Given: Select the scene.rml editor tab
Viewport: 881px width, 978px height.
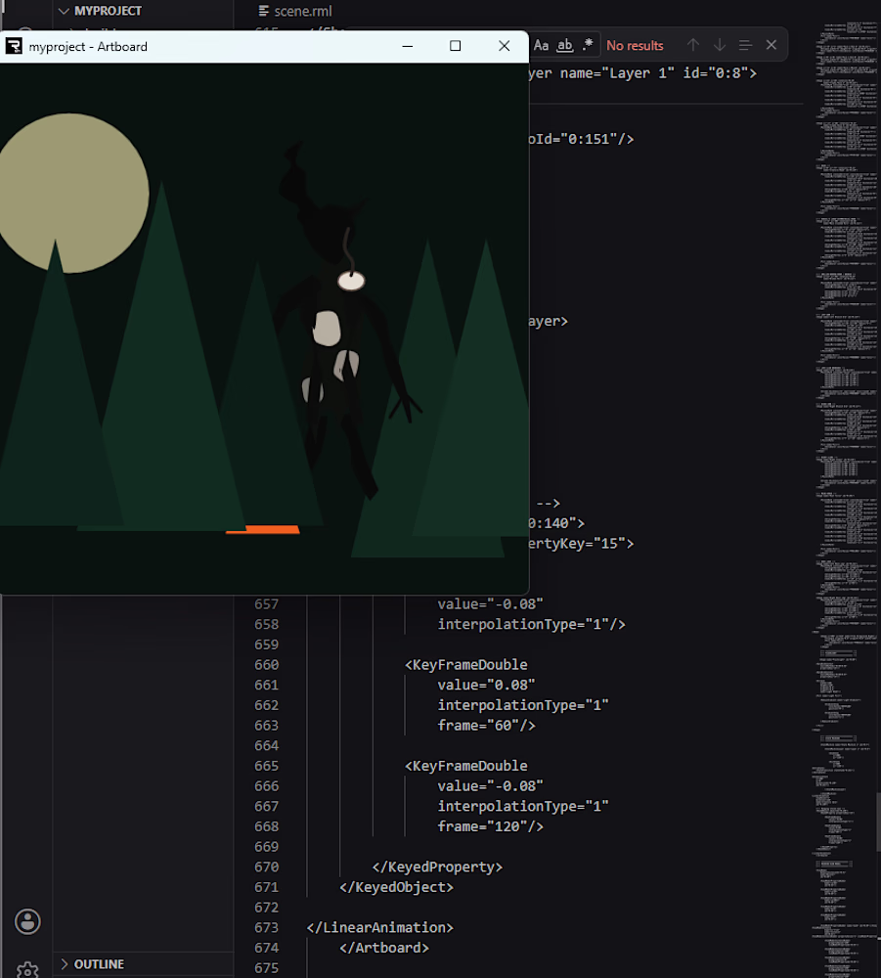Looking at the screenshot, I should click(295, 11).
